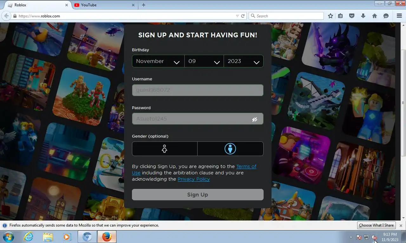Reload the page with the refresh icon
The height and width of the screenshot is (243, 406).
(243, 16)
